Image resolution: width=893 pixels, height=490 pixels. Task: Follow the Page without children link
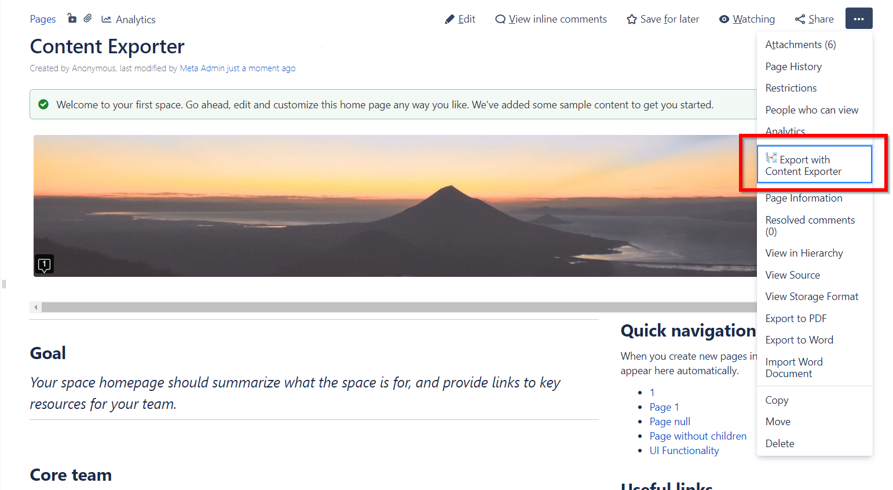coord(698,436)
